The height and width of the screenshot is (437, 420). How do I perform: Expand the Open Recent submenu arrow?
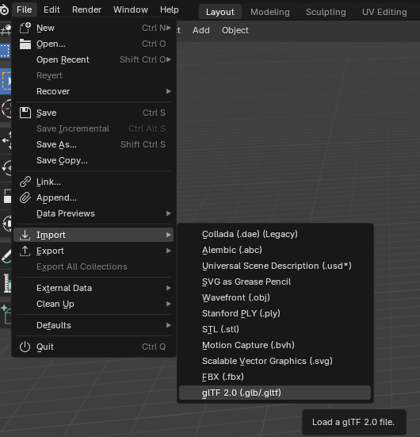pos(169,59)
